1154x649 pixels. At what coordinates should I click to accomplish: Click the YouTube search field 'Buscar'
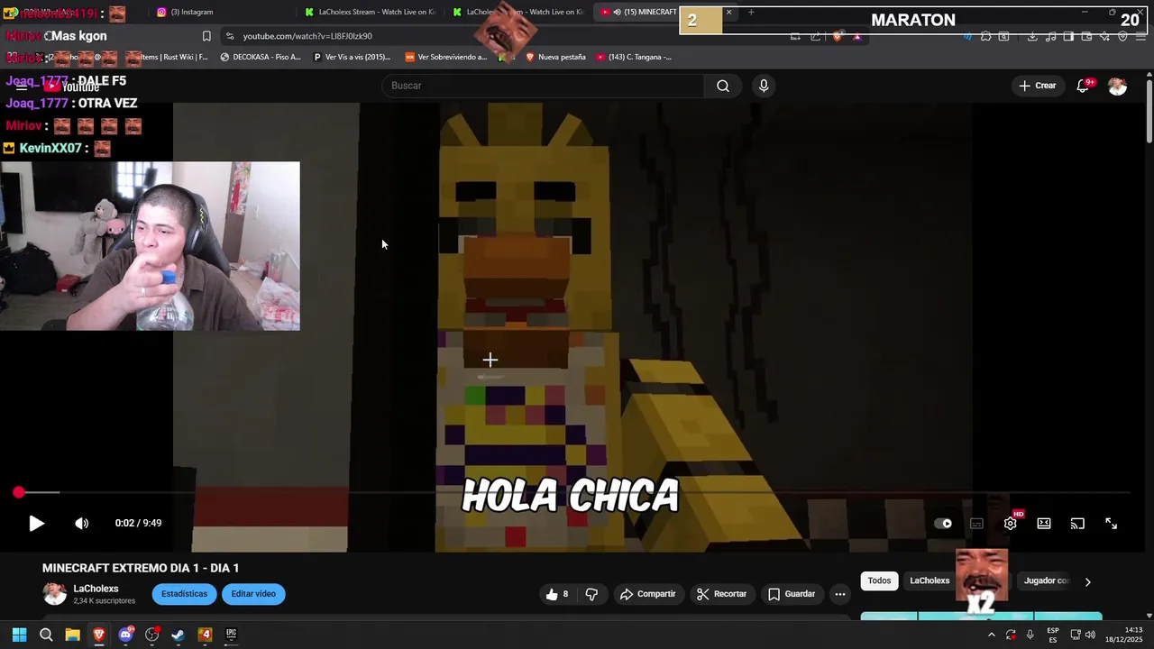(x=544, y=86)
